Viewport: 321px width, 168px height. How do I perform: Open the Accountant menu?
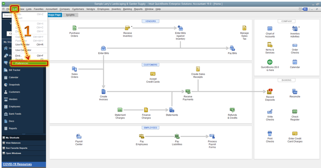[51, 9]
